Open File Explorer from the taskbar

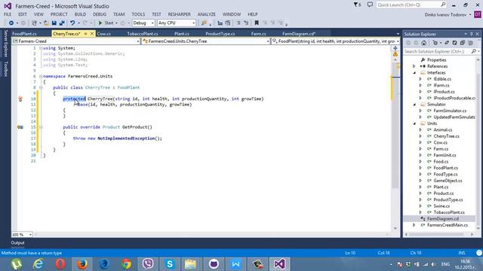click(191, 264)
